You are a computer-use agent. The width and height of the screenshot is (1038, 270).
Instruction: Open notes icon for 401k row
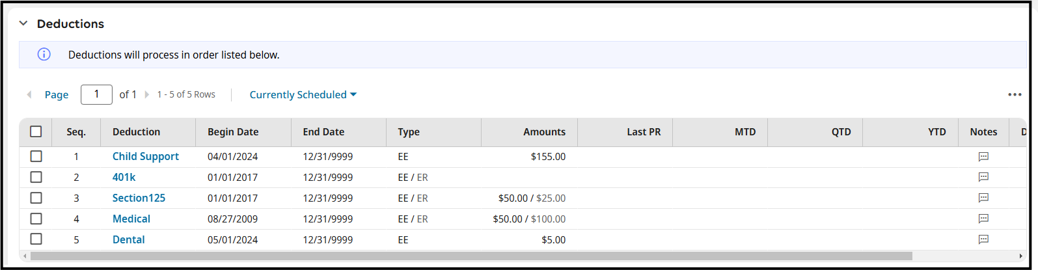click(x=983, y=178)
